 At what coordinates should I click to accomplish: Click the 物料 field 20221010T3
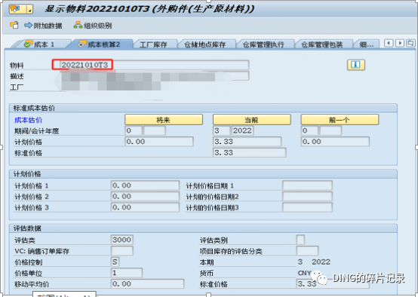click(155, 65)
